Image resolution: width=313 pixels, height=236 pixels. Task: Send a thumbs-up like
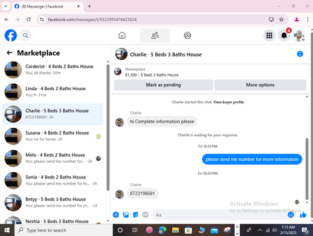pos(303,215)
